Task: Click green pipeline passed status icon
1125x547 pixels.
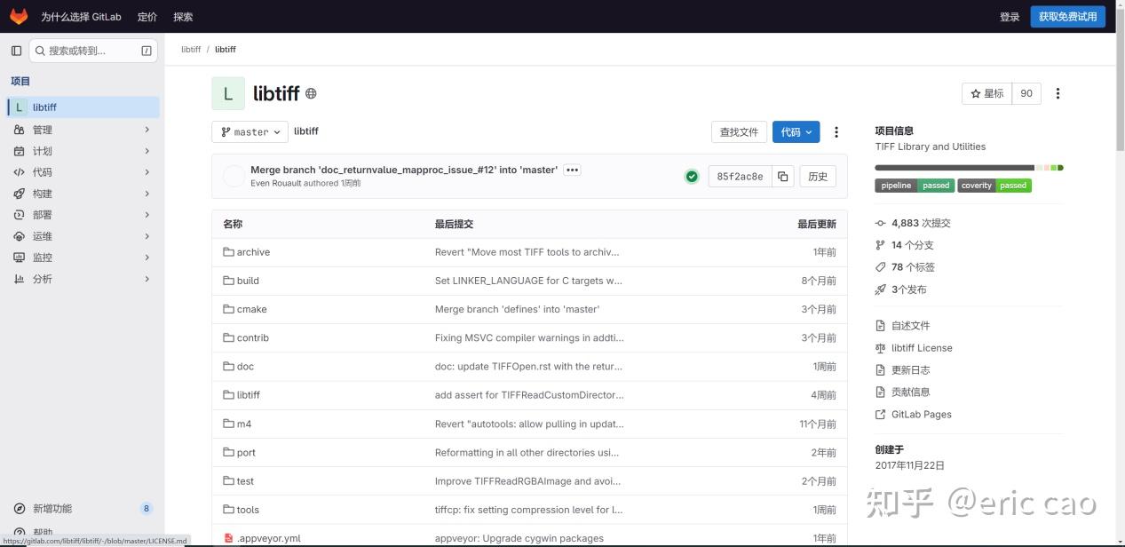Action: pos(692,177)
